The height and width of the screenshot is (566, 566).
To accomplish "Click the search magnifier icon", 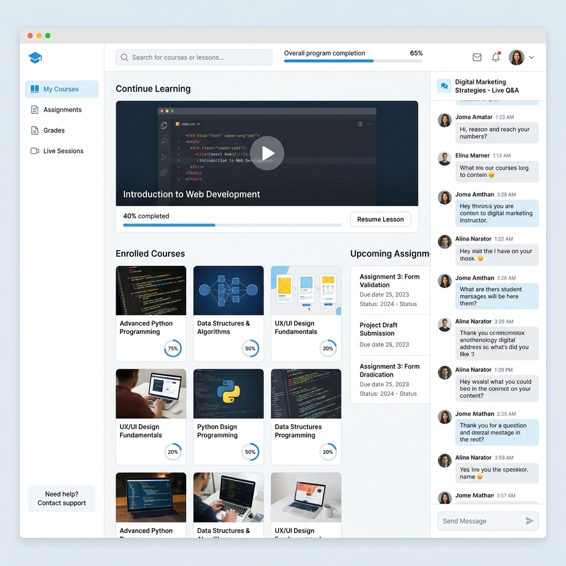I will pyautogui.click(x=124, y=57).
